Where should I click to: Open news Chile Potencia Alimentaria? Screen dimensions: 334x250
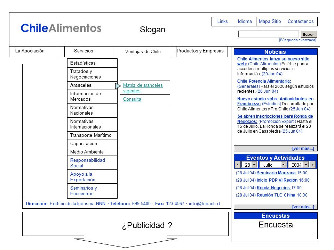pyautogui.click(x=264, y=81)
